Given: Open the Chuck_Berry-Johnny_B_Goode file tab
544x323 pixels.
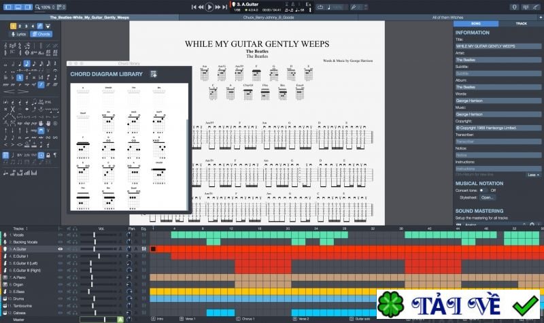Looking at the screenshot, I should click(269, 18).
